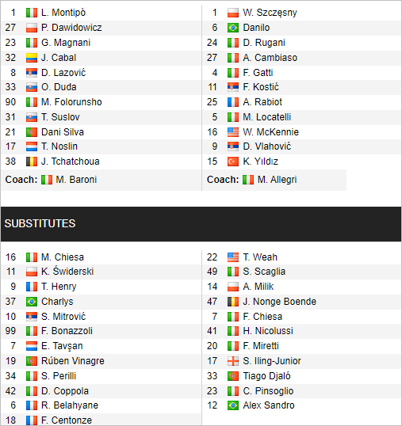Click the England flag next to S. Iling-Junior
Screen dimensions: 402x426
[x=233, y=361]
